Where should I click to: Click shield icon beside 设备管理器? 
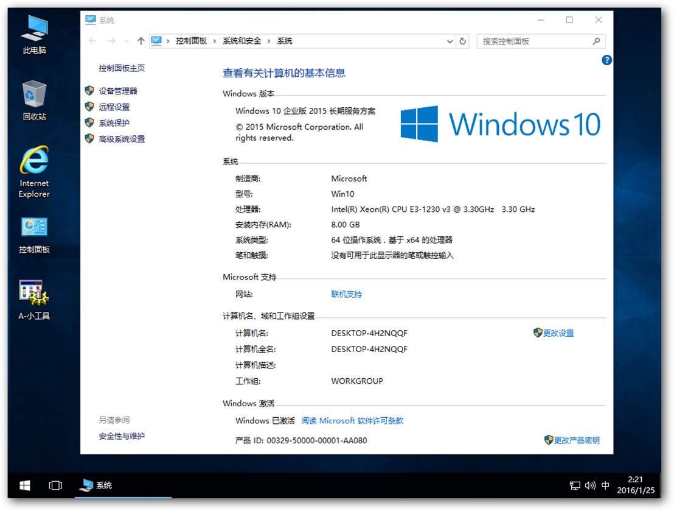[x=89, y=90]
